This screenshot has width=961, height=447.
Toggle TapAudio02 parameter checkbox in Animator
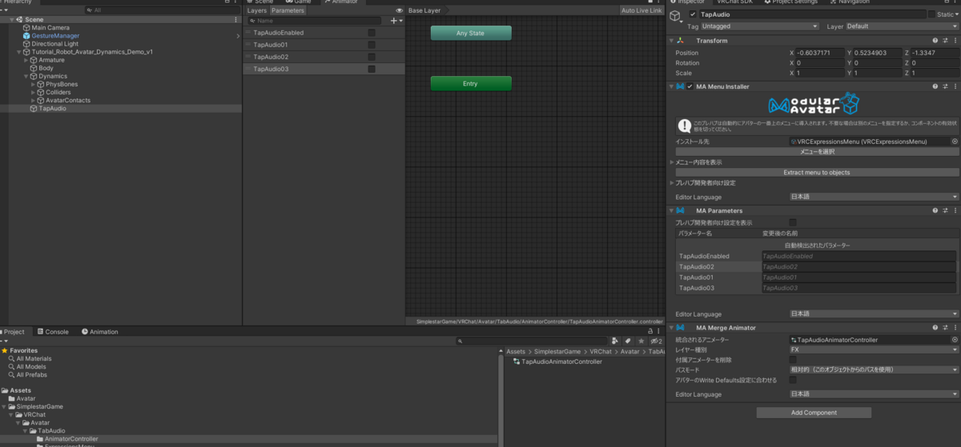pyautogui.click(x=372, y=57)
